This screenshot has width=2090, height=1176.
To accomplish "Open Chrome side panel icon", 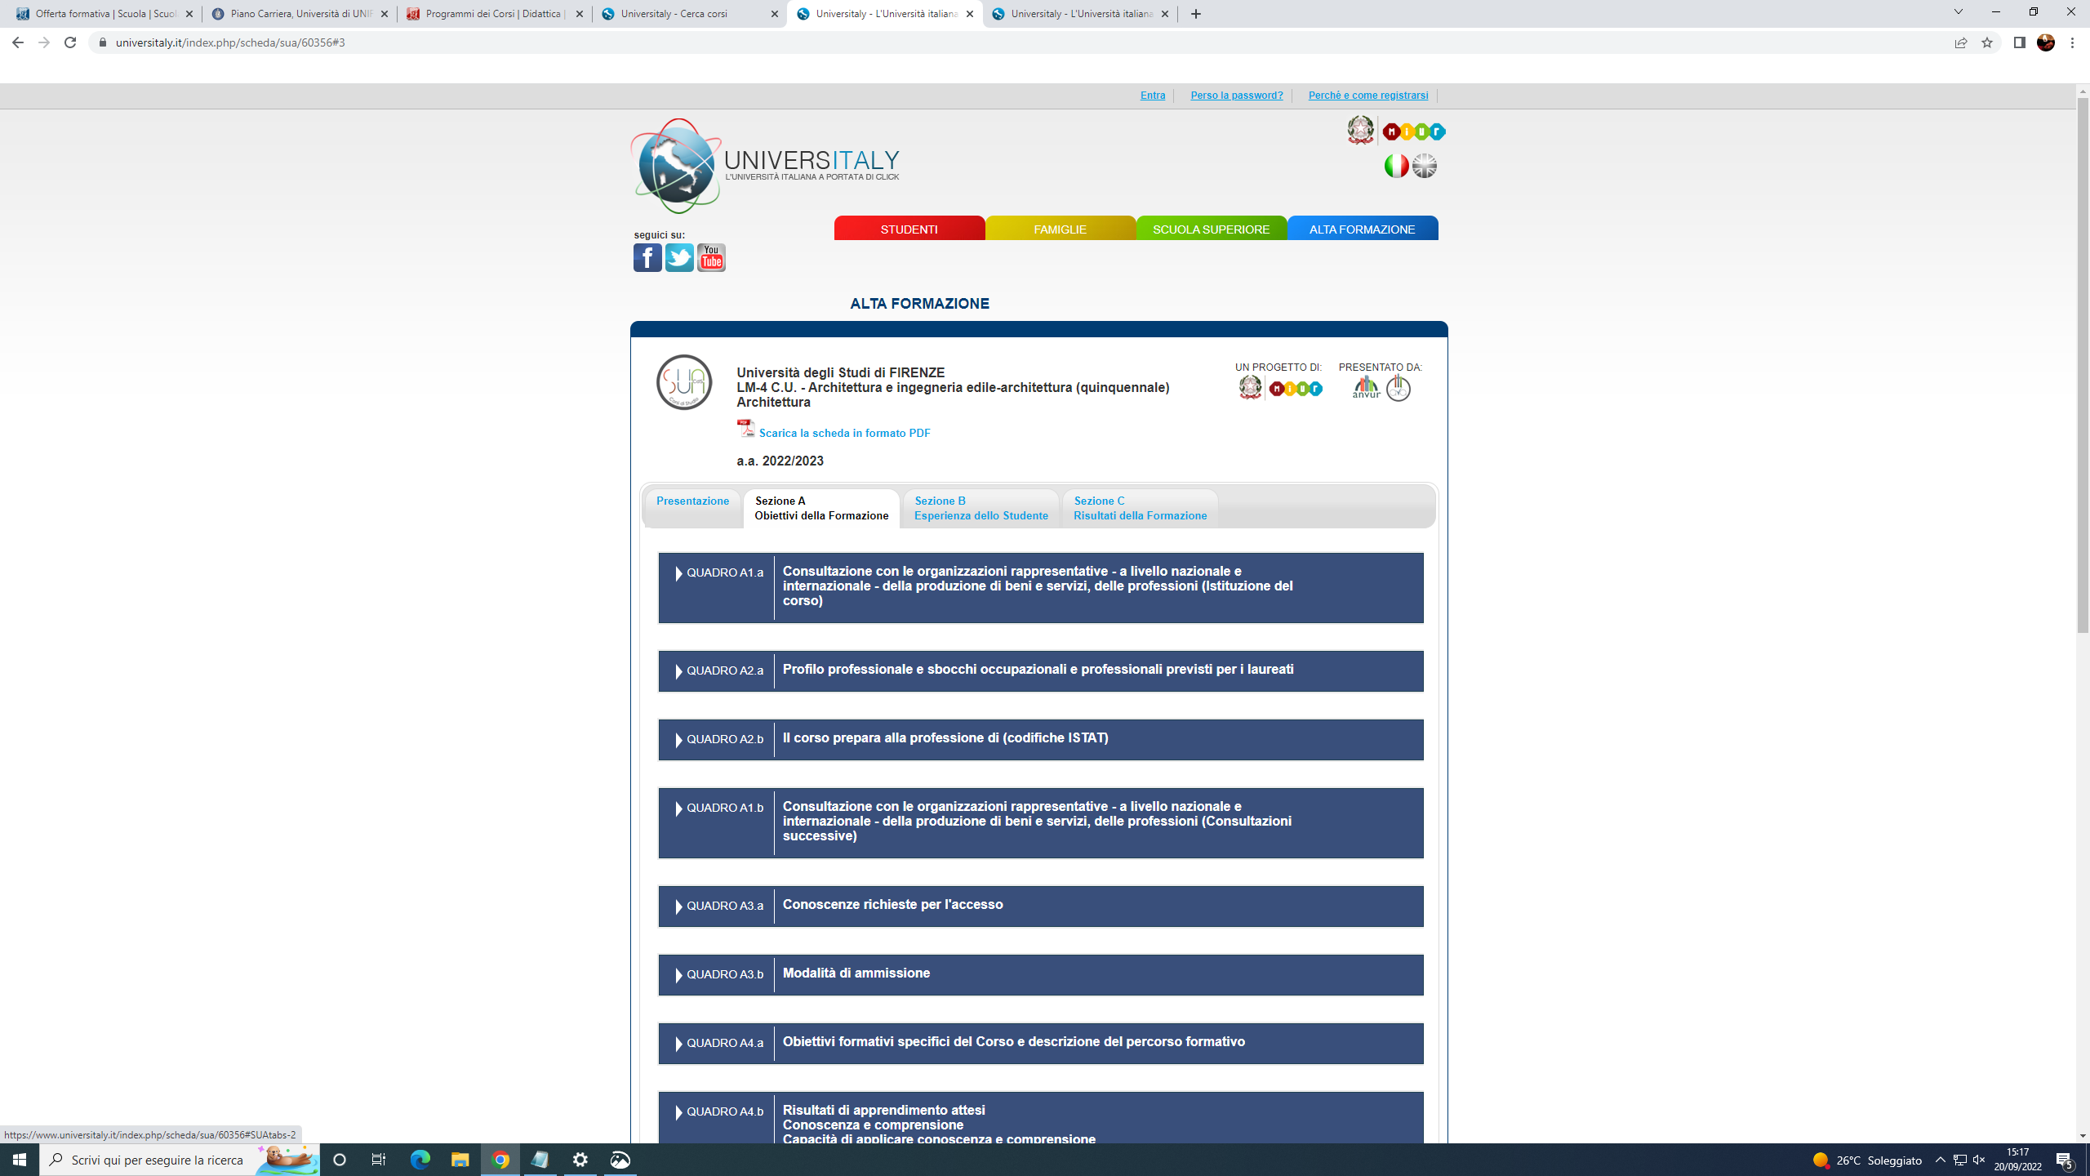I will pyautogui.click(x=2020, y=42).
